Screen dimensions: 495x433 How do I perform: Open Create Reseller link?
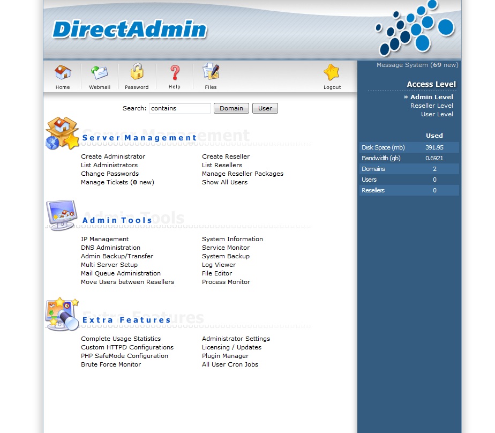coord(226,156)
